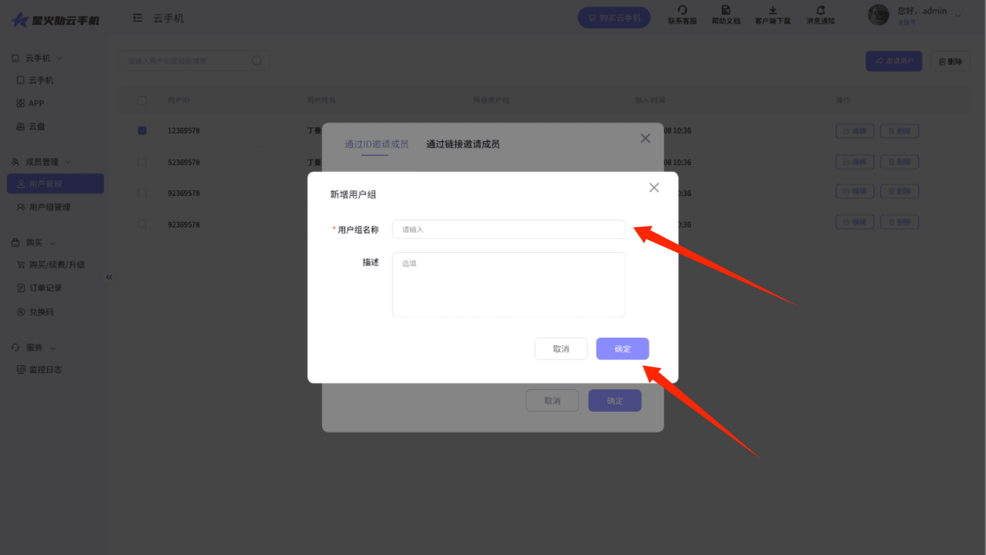
Task: Toggle the select-all header checkbox
Action: pyautogui.click(x=142, y=100)
